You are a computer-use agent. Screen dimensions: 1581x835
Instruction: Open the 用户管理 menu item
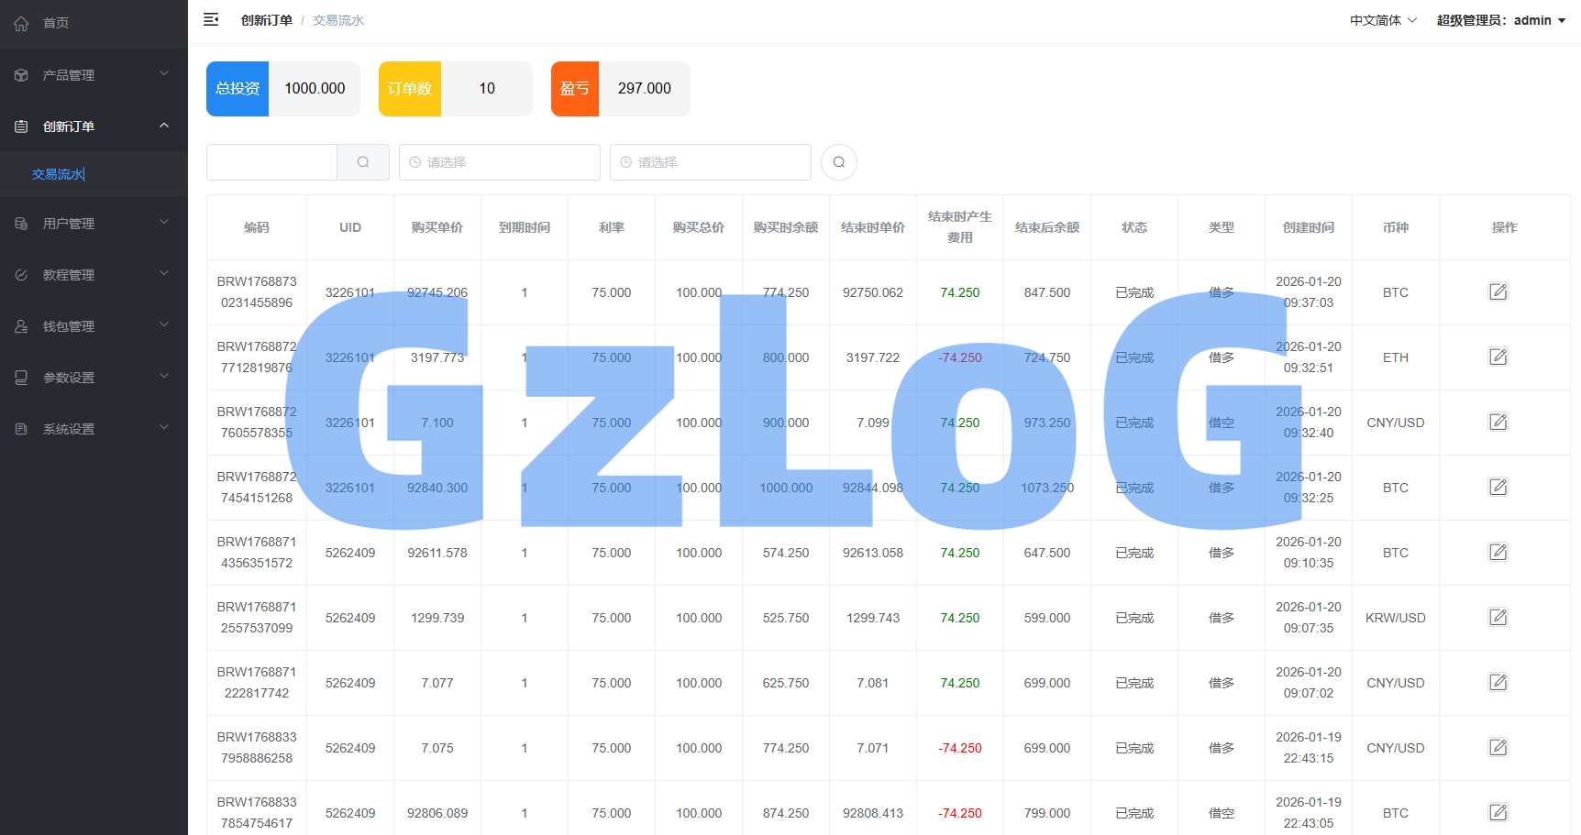[x=94, y=224]
